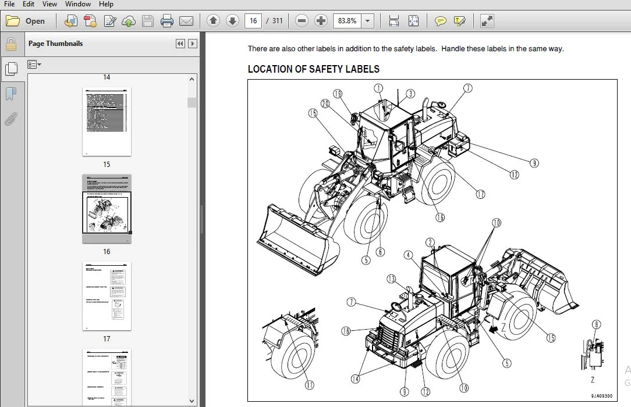Click the Page Thumbnails panel title
Image resolution: width=631 pixels, height=407 pixels.
(55, 44)
